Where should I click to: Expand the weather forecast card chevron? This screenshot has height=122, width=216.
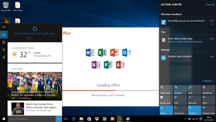click(x=35, y=62)
